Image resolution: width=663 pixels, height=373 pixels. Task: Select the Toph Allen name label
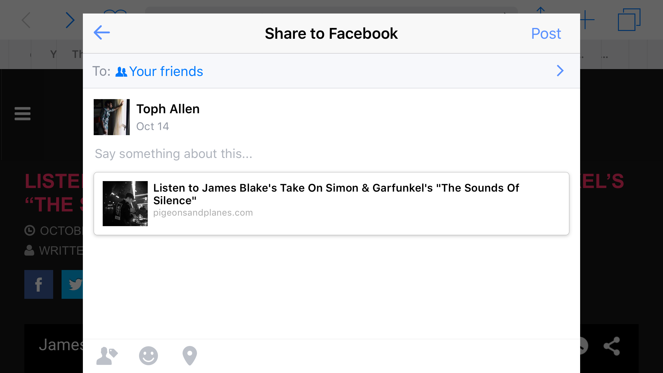[x=168, y=109]
